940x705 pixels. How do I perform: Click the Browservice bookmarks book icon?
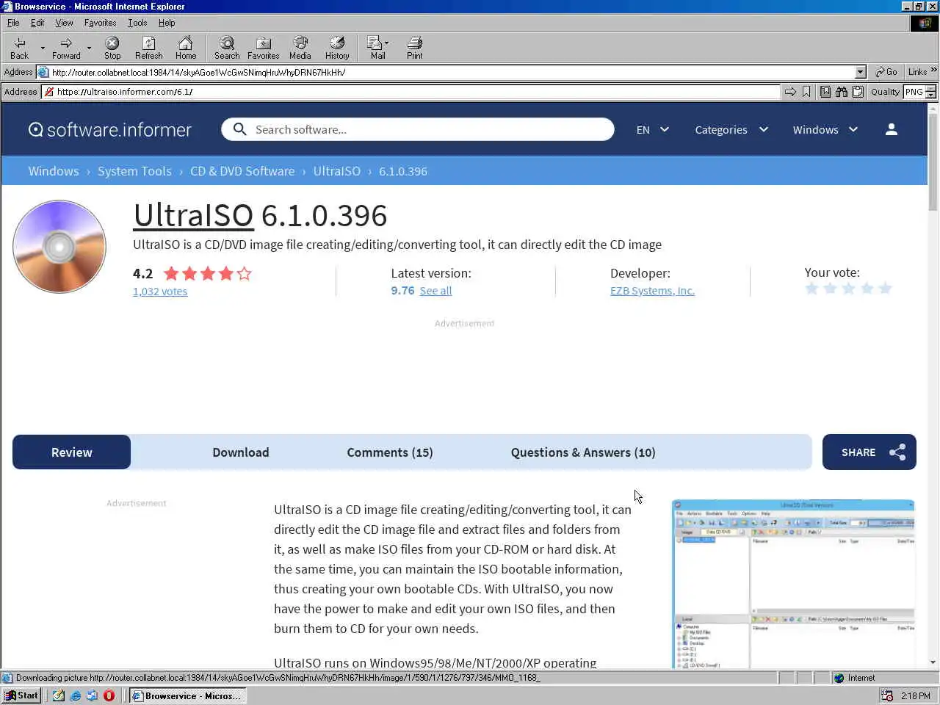coord(825,92)
